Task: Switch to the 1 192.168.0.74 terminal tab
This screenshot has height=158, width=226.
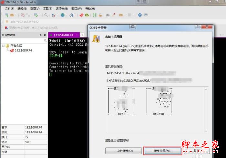Action: [63, 35]
